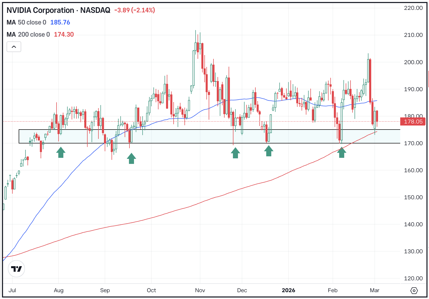This screenshot has height=299, width=429.
Task: Select the 2026 label on the time axis
Action: 289,290
